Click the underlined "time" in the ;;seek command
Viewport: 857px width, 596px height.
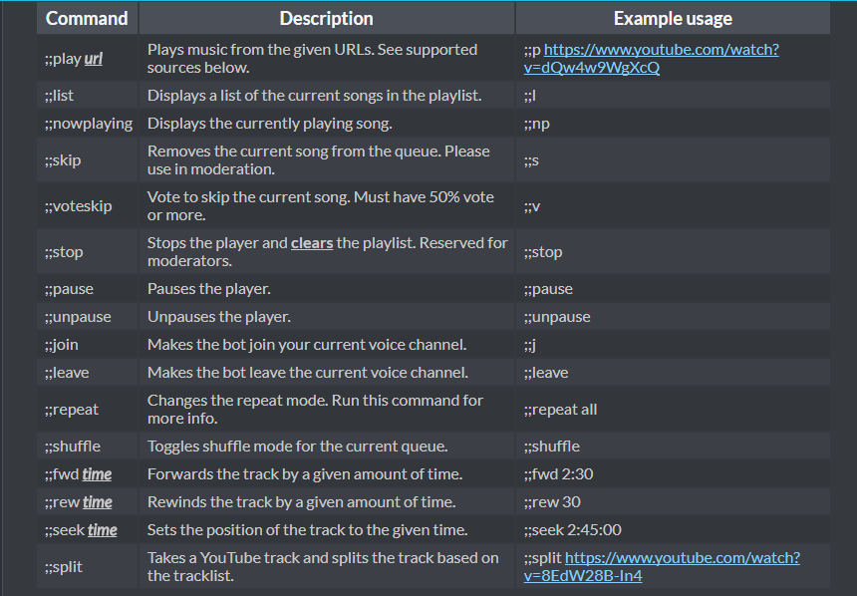pyautogui.click(x=102, y=530)
